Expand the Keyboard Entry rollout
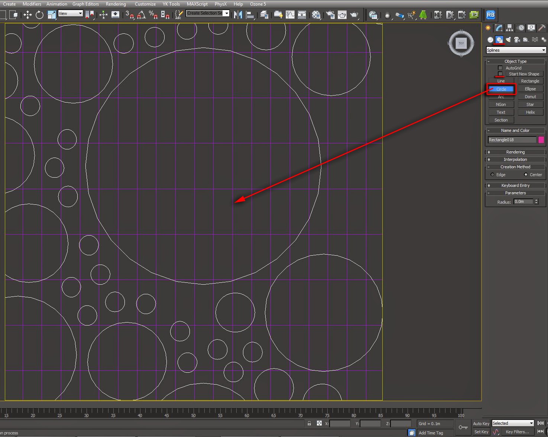The image size is (548, 437). click(x=515, y=185)
